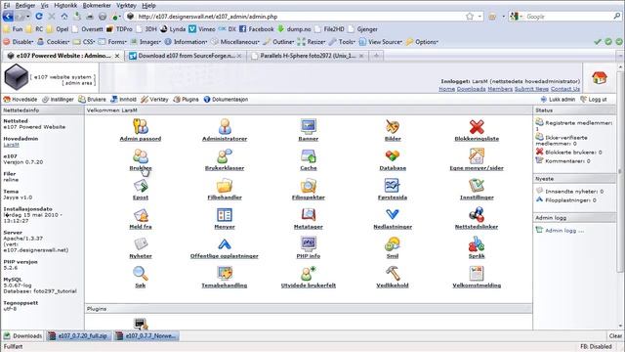Image resolution: width=625 pixels, height=352 pixels.
Task: Open the Rediger menu
Action: (x=25, y=5)
